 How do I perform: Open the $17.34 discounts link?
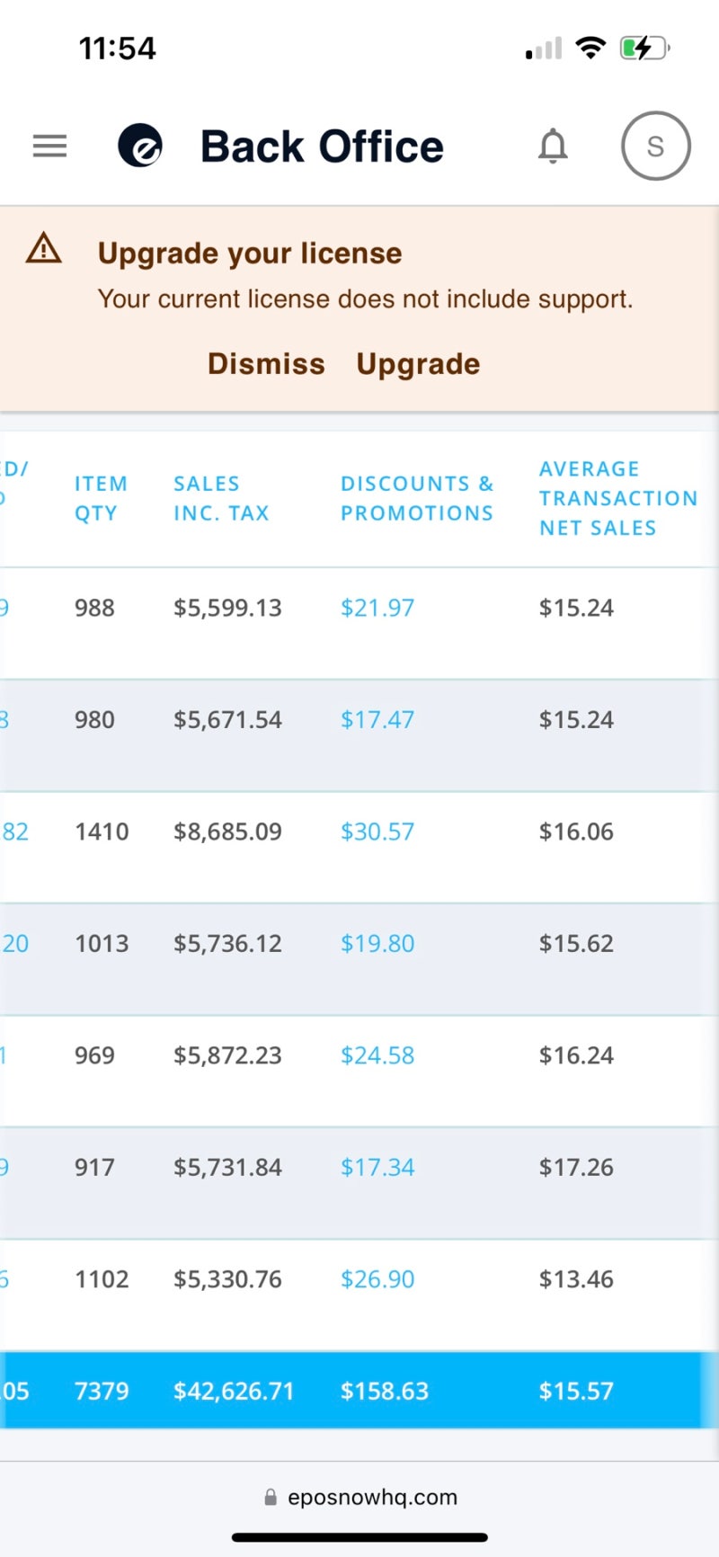click(377, 1168)
